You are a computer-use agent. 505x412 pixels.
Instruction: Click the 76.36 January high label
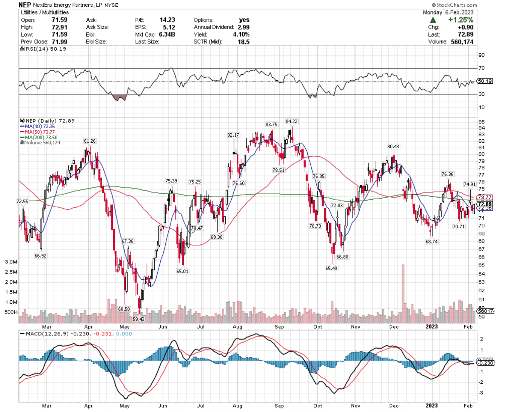tap(447, 174)
